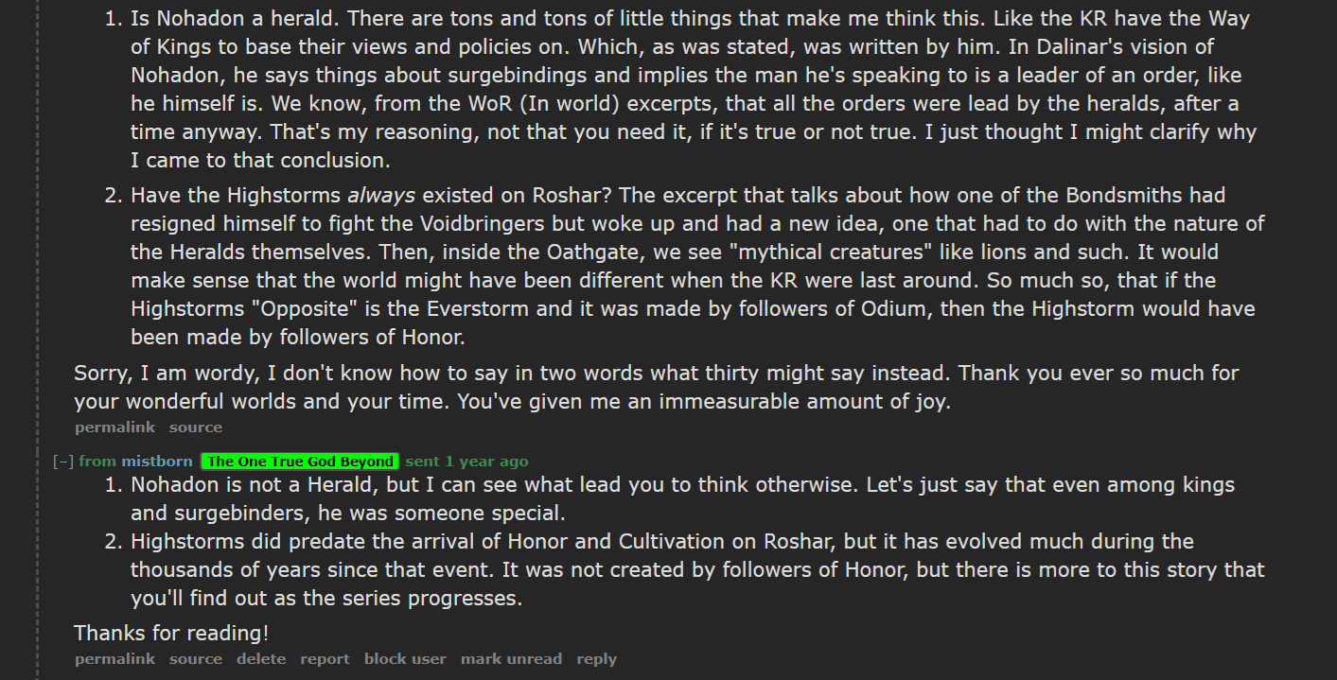
Task: Click the "sent 1 year ago" timestamp
Action: tap(466, 462)
